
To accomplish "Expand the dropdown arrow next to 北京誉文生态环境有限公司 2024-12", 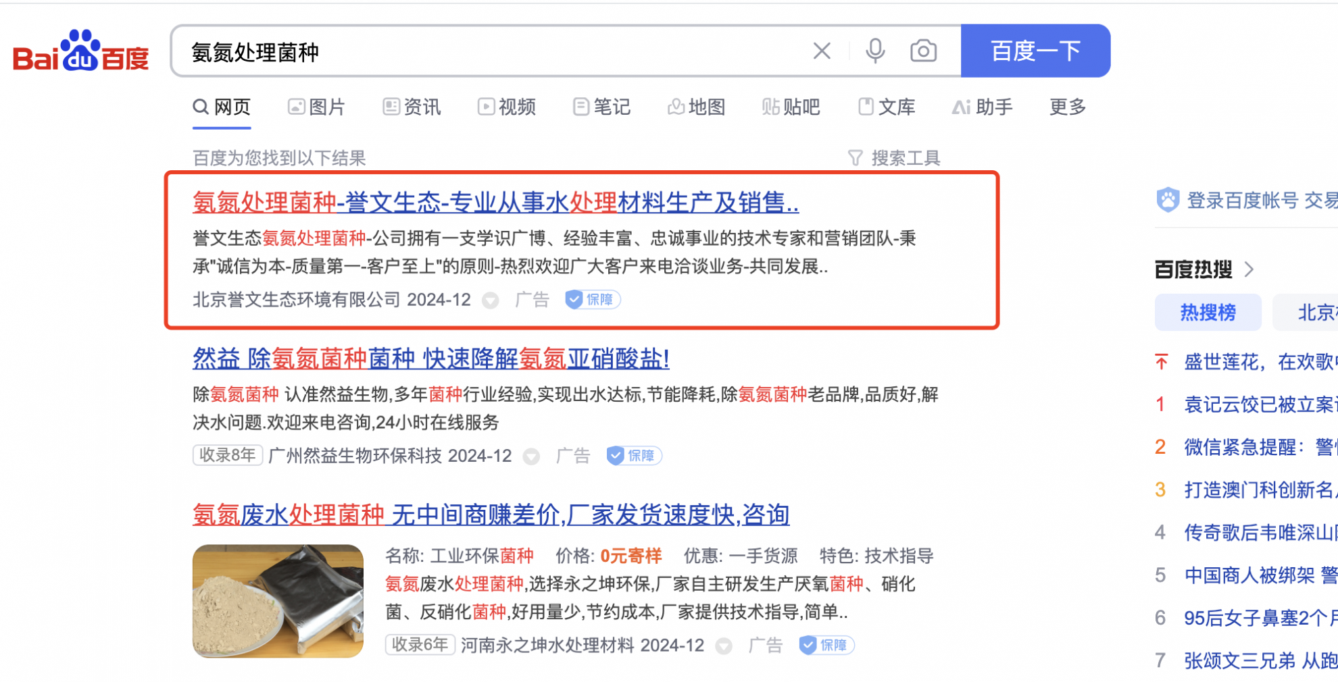I will pos(491,300).
